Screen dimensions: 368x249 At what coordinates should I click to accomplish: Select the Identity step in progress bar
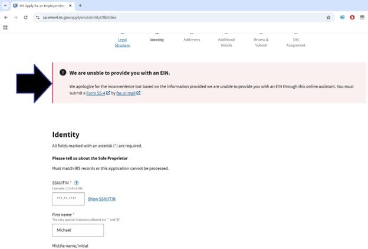pyautogui.click(x=157, y=40)
